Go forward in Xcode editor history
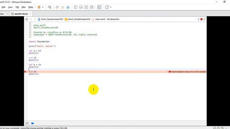This screenshot has height=129, width=230. [x=35, y=19]
